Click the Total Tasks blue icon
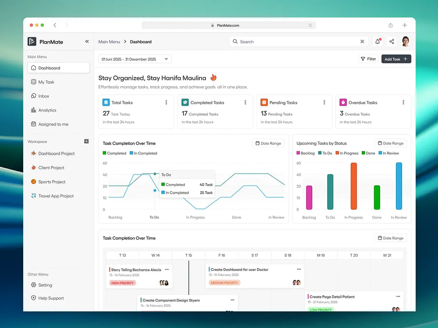Image resolution: width=438 pixels, height=328 pixels. (106, 102)
